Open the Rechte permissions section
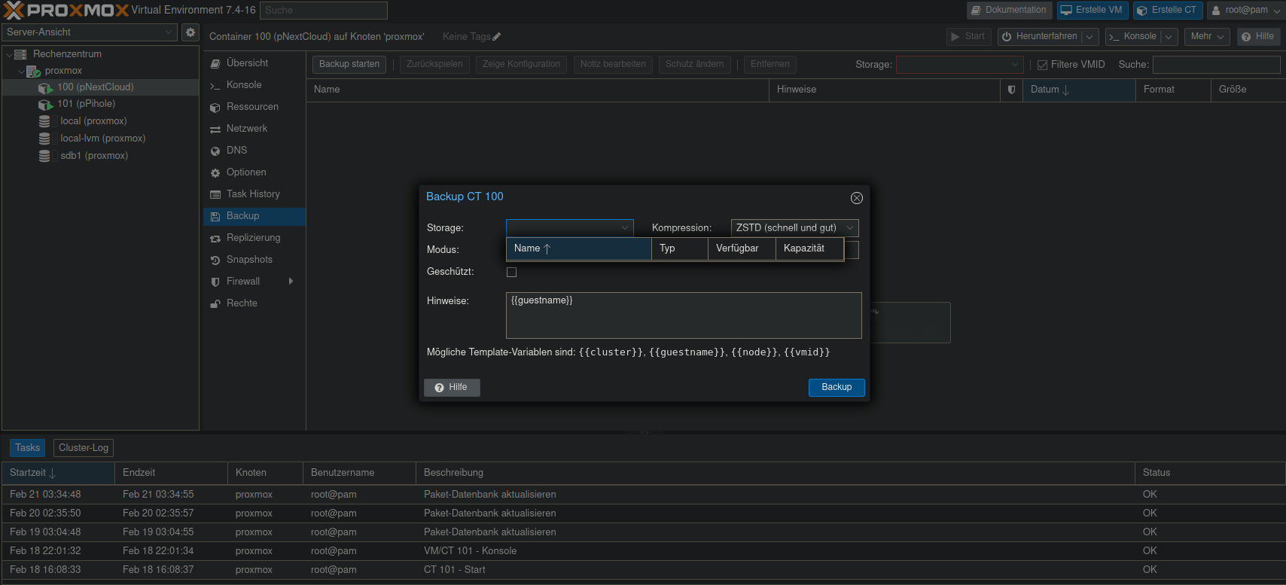The width and height of the screenshot is (1286, 585). (254, 303)
